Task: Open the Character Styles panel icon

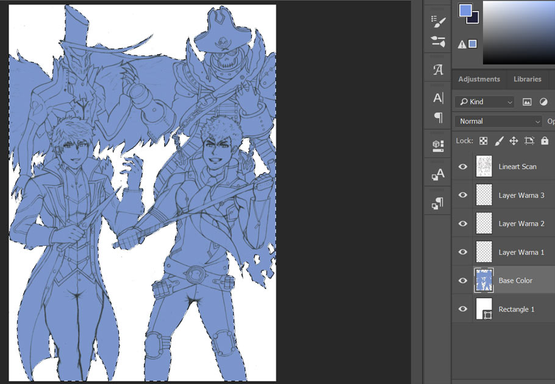Action: pos(438,174)
